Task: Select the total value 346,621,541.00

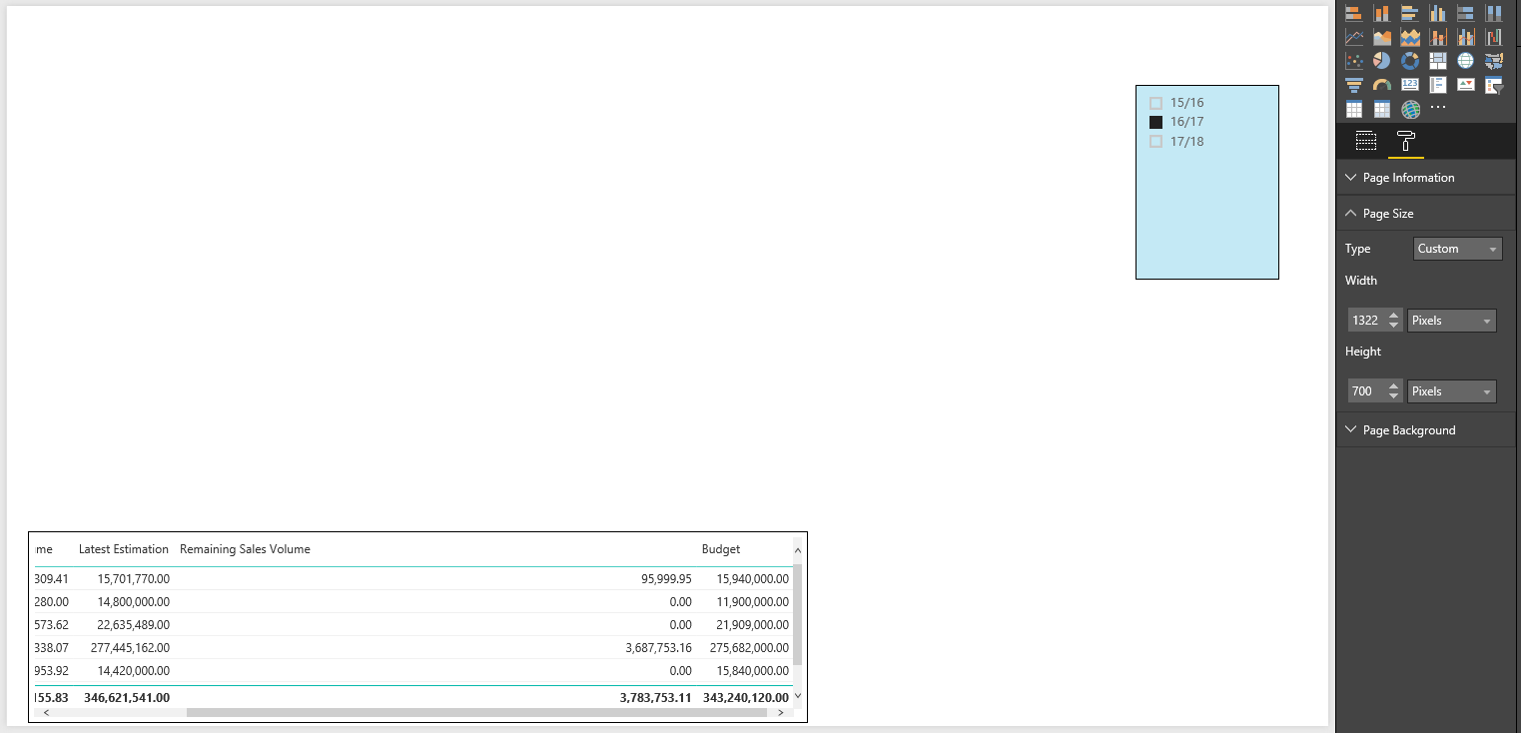Action: click(x=127, y=697)
